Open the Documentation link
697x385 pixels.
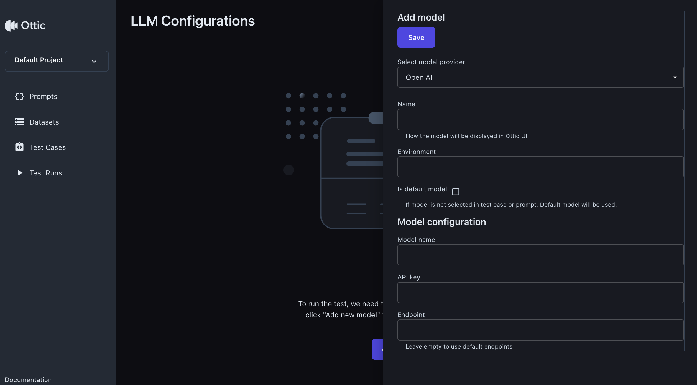point(28,380)
